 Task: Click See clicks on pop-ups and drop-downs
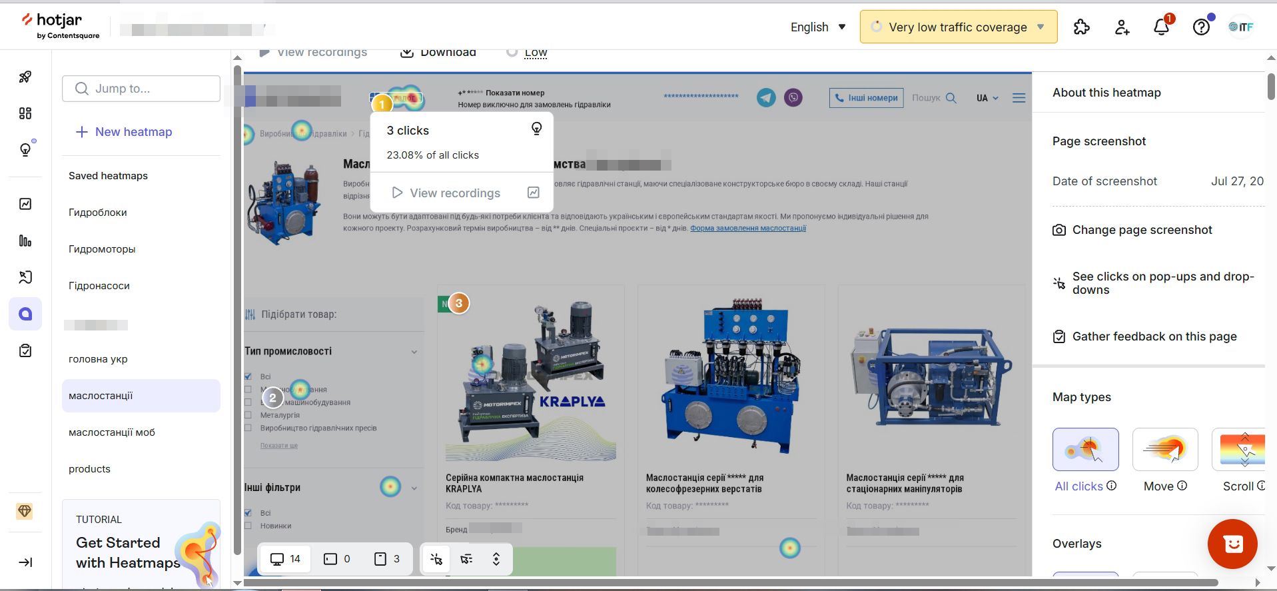1154,283
